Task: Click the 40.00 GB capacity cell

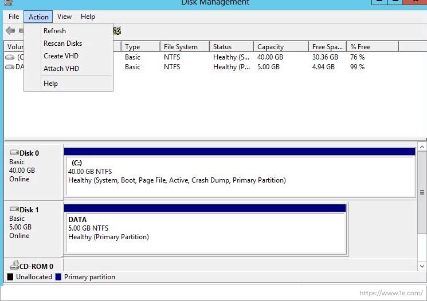Action: pyautogui.click(x=270, y=57)
